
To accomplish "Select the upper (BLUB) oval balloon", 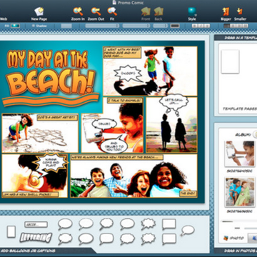I will [x=104, y=124].
